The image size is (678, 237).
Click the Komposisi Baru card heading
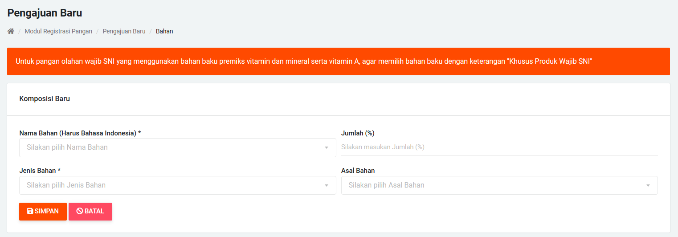[x=45, y=99]
